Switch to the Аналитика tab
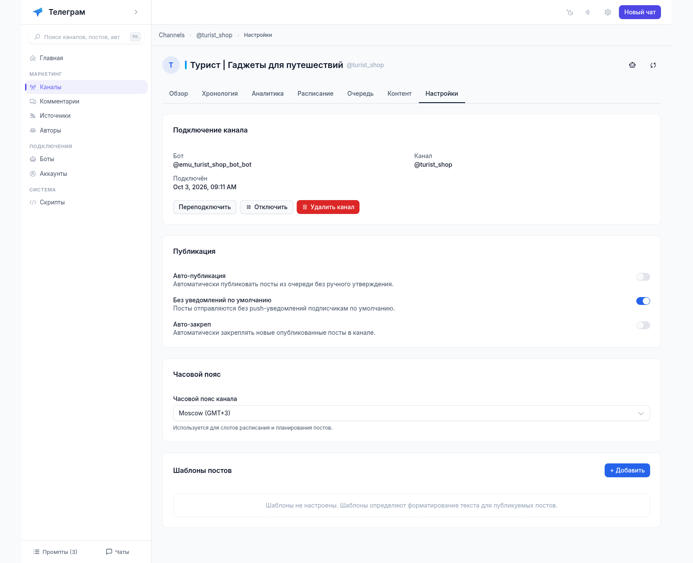Screen dimensions: 693x563 pos(268,94)
